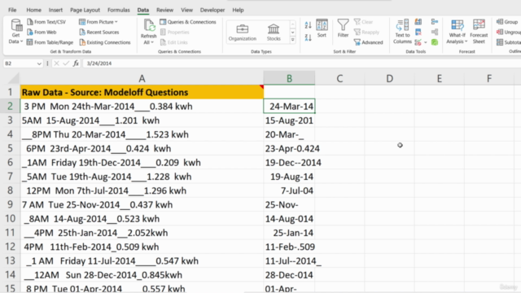Switch to the Insert tab

(x=55, y=10)
